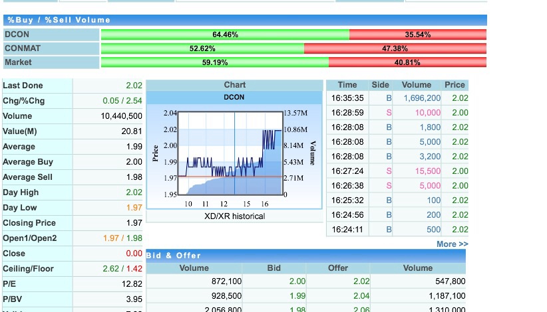Select the 16:24:56 trade time
Screen dimensions: 547x312
coord(347,215)
